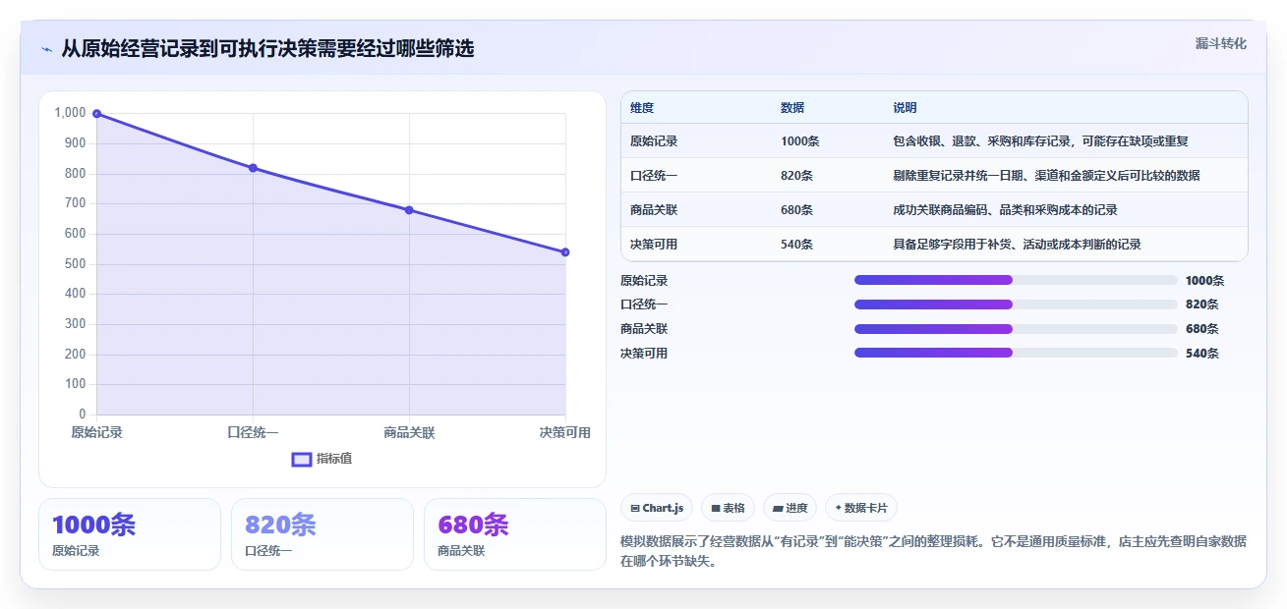Click the 维度 column header

point(642,108)
